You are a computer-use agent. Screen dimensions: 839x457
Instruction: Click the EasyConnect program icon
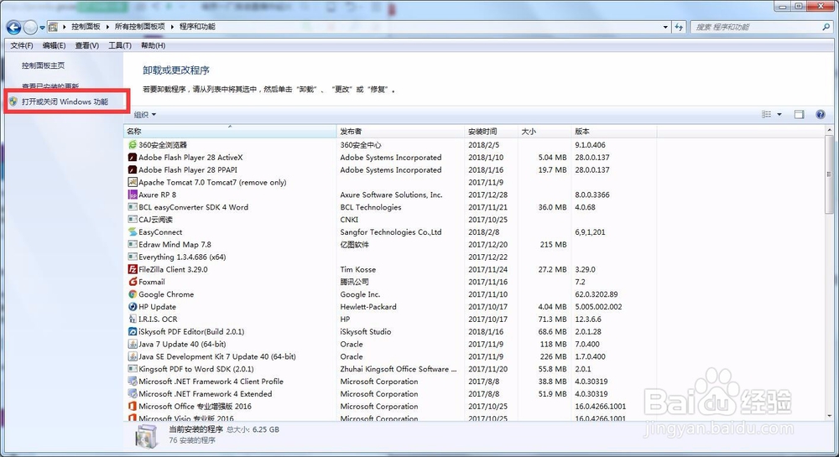tap(133, 232)
